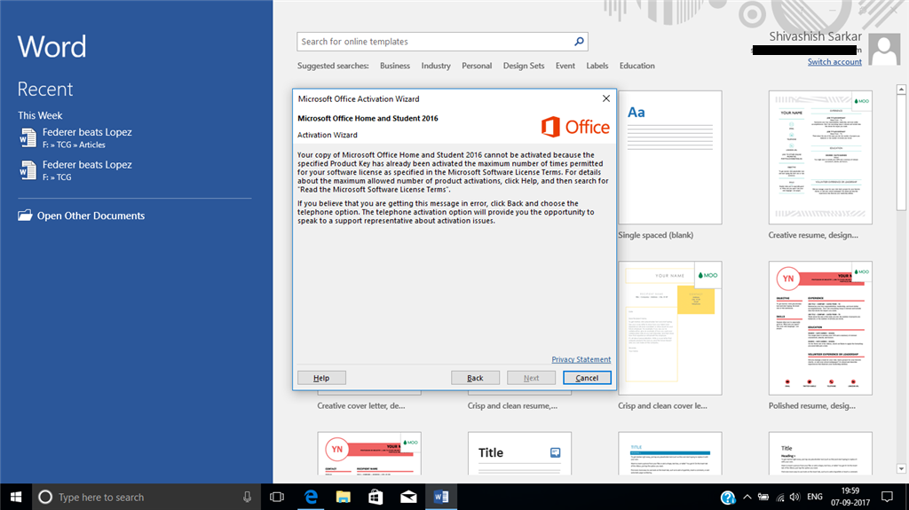Select the Crisp and clean cover letter thumbnail

click(670, 328)
